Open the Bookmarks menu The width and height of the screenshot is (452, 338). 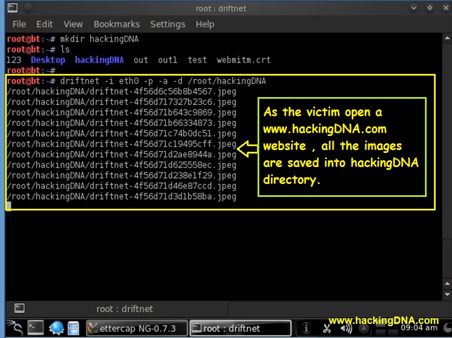[x=117, y=24]
